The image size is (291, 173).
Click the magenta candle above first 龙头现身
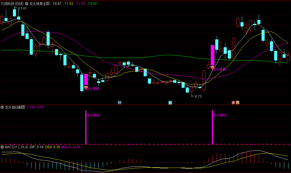[86, 79]
